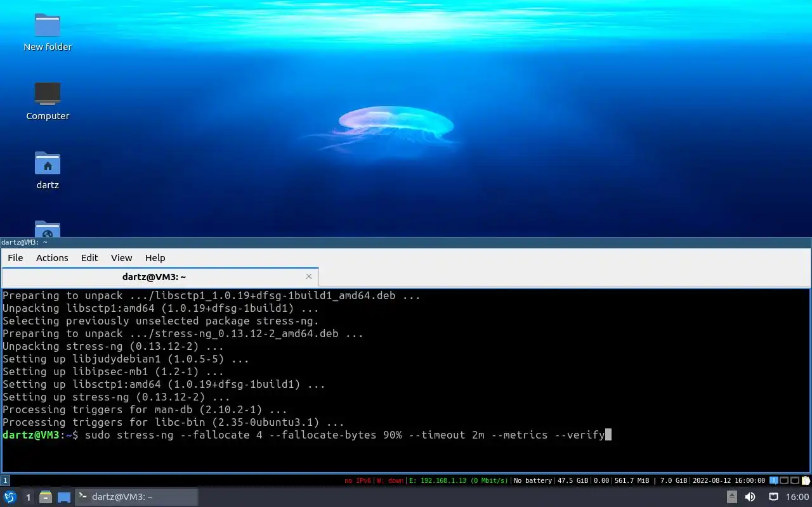This screenshot has height=507, width=812.
Task: Click the workspace 1 indicator in the status bar
Action: click(5, 480)
